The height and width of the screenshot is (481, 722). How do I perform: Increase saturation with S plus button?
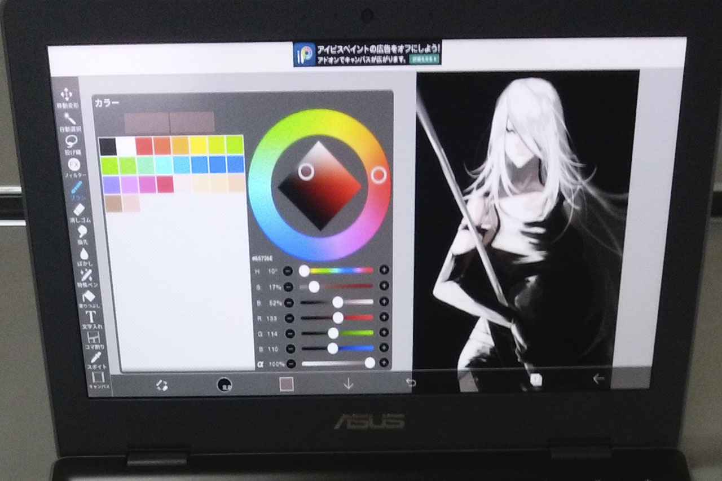[x=384, y=286]
